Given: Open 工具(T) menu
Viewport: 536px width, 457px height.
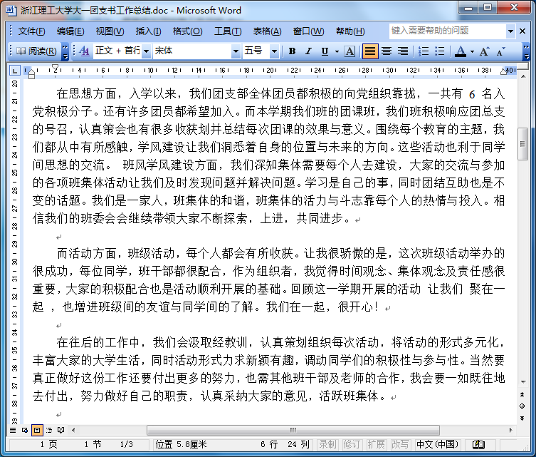Looking at the screenshot, I should click(x=228, y=31).
